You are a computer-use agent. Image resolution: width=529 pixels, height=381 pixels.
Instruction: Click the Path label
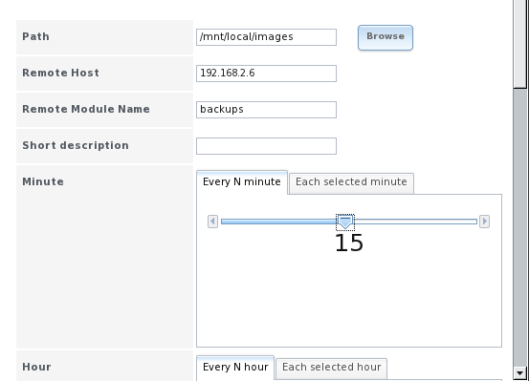click(35, 36)
